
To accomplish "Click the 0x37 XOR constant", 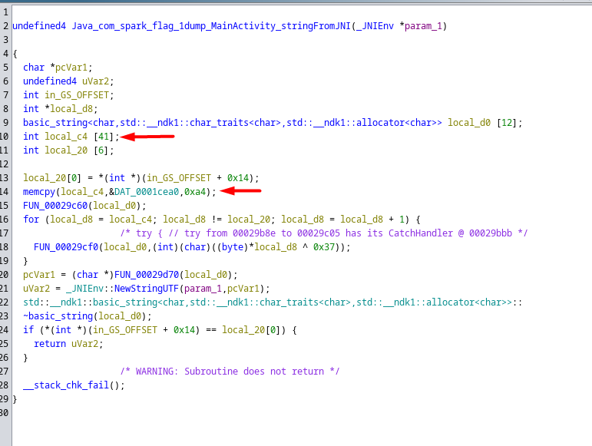I will coord(324,247).
